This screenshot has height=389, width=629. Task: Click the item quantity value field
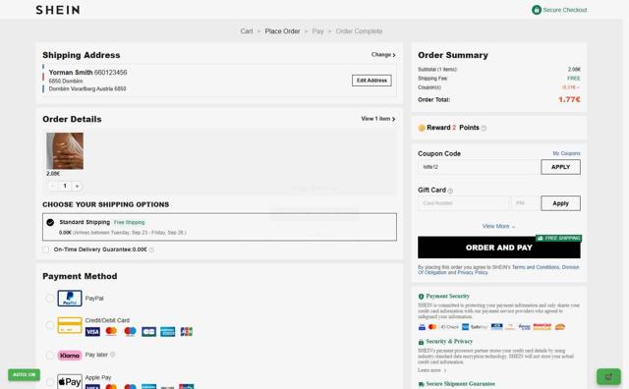[65, 186]
